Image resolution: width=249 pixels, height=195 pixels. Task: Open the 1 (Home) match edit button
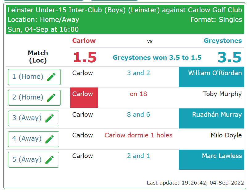pos(34,77)
